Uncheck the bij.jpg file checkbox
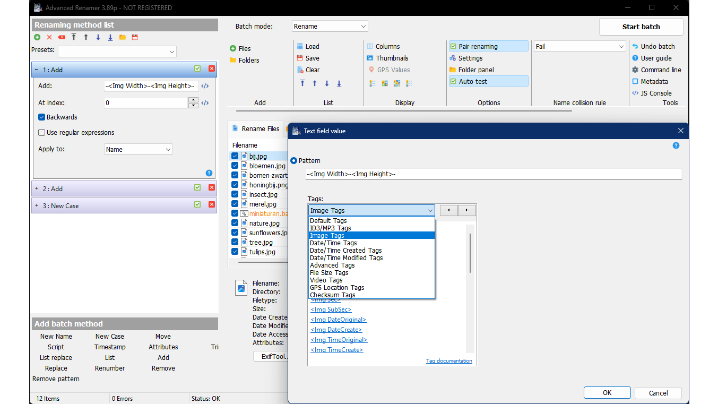The image size is (718, 404). click(235, 156)
